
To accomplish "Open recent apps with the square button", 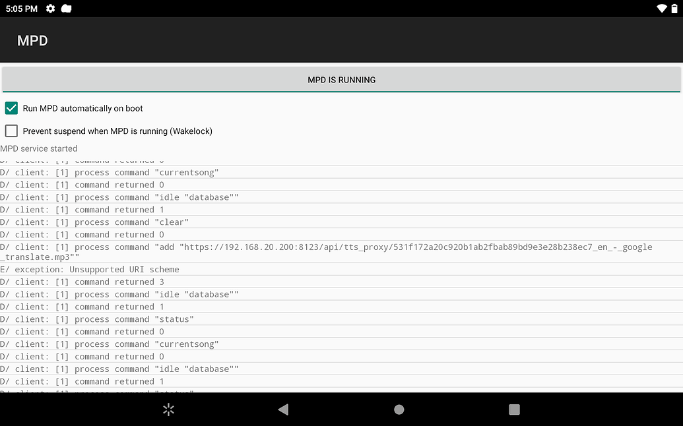I will click(514, 409).
